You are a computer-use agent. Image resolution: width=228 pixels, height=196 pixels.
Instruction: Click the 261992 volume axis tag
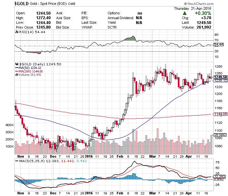pyautogui.click(x=220, y=135)
